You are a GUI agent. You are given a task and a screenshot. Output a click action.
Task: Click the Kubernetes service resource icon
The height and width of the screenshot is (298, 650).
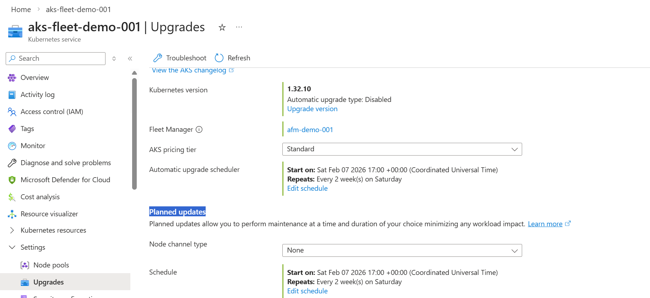click(x=15, y=31)
